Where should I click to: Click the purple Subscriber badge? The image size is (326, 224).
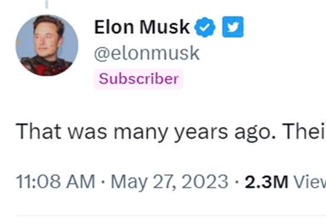[139, 79]
